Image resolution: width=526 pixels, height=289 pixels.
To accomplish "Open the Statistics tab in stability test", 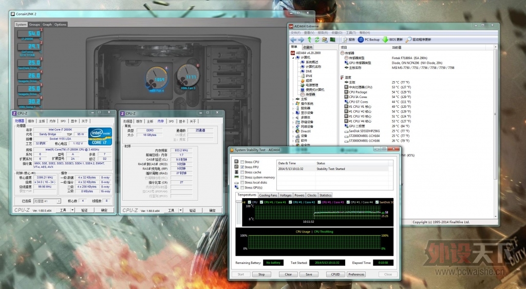I will tap(325, 196).
